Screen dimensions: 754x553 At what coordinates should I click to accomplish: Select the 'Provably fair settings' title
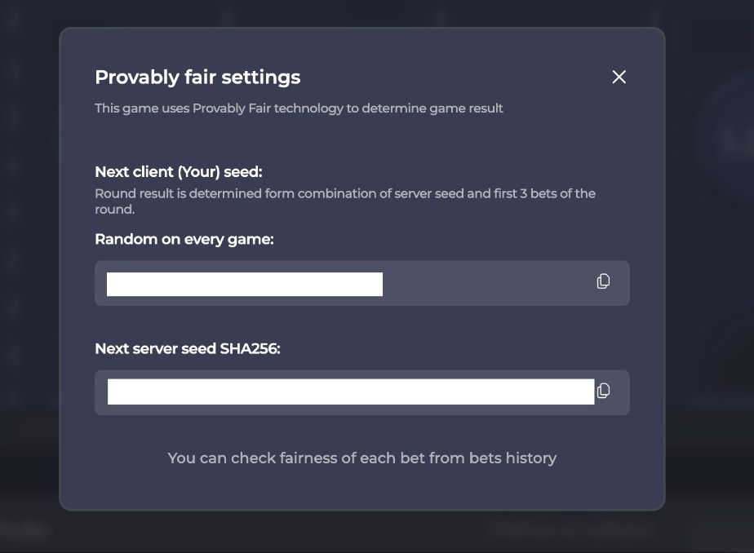pos(197,77)
